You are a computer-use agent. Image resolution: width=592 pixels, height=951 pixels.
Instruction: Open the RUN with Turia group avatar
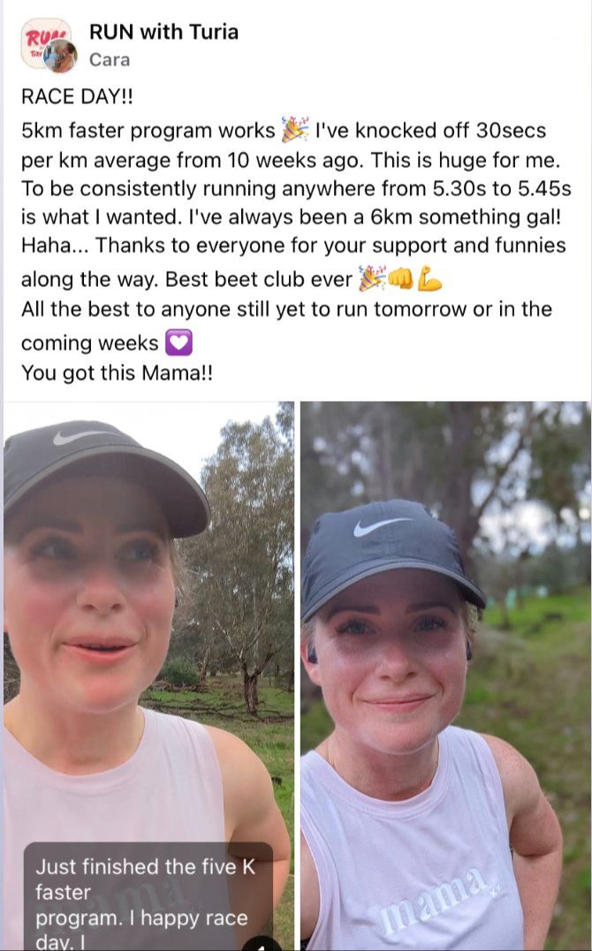point(40,38)
